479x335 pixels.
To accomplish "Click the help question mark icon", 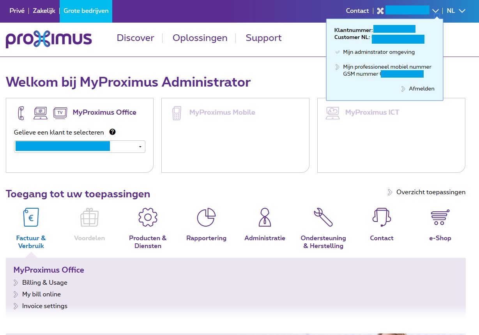I will [x=113, y=132].
